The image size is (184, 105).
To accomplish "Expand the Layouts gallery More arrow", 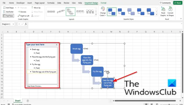I will click(x=96, y=15).
